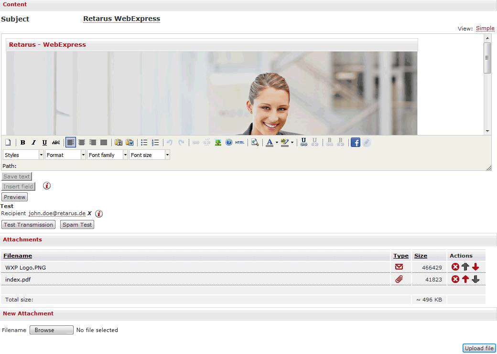
Task: Click the Test Transmission button
Action: click(28, 225)
